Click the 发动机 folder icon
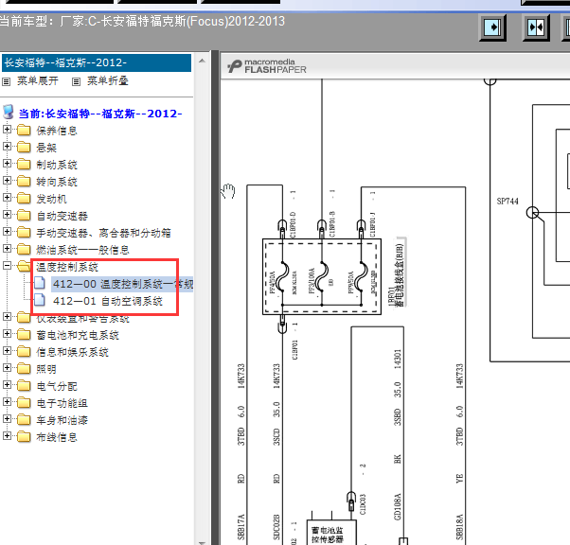 (x=24, y=198)
